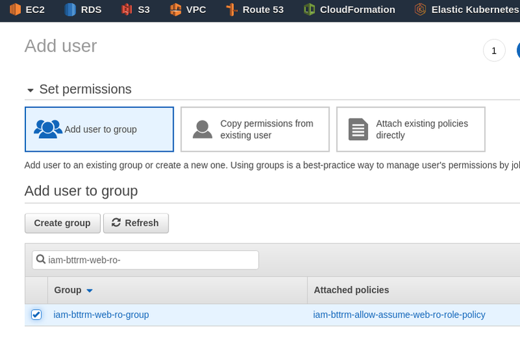Image resolution: width=520 pixels, height=349 pixels.
Task: Open iam-bttrm-allow-assume-web-ro-role-policy link
Action: tap(399, 314)
